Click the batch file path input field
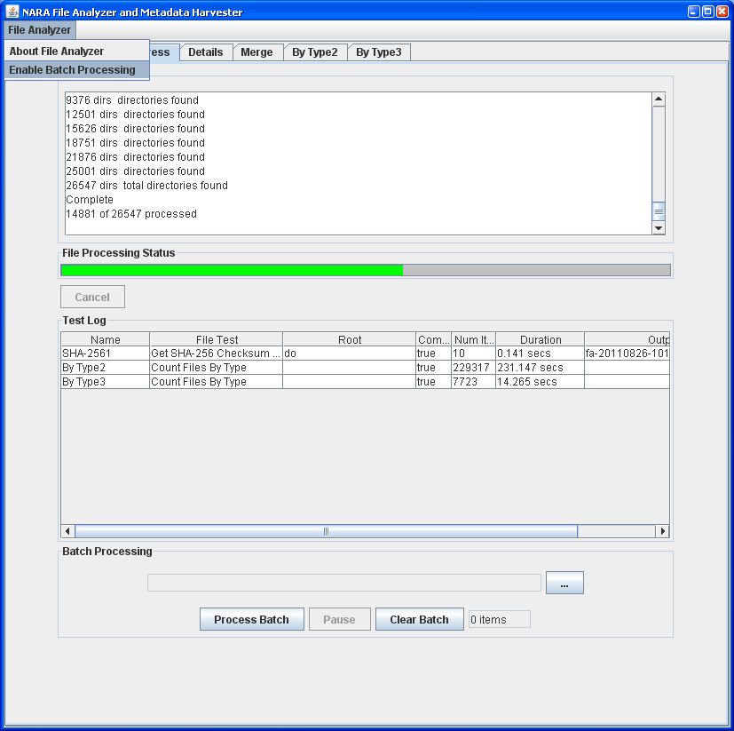Screen dimensions: 734x731 (343, 582)
